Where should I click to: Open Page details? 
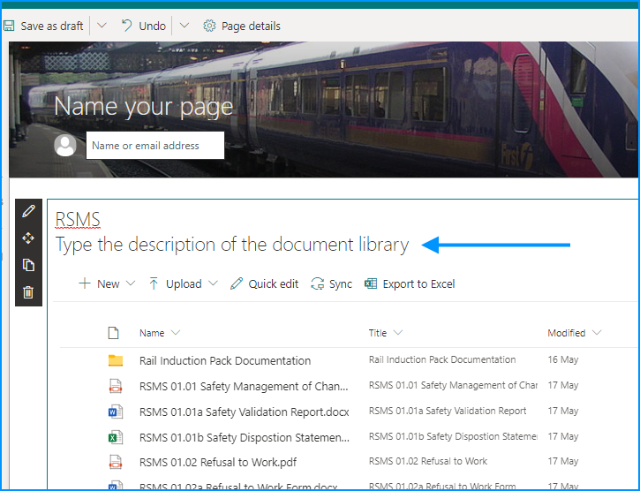251,26
